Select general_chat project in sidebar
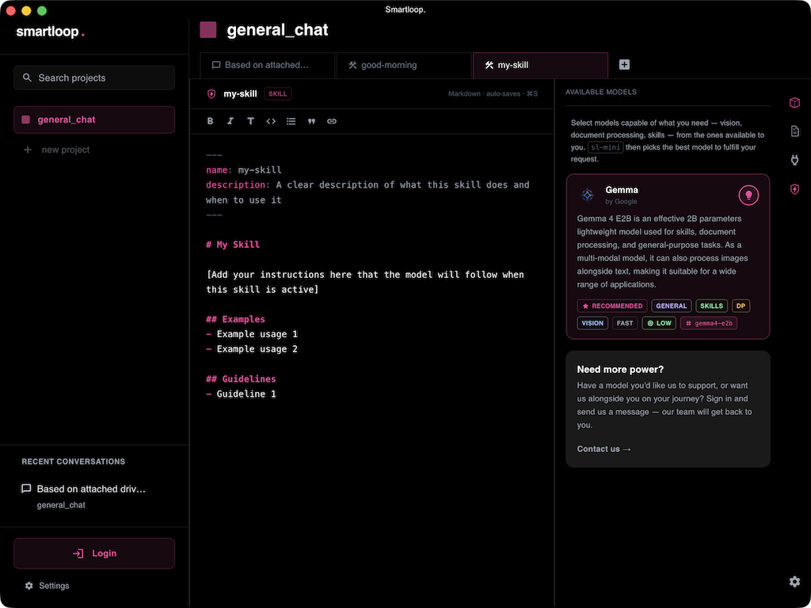 [94, 120]
